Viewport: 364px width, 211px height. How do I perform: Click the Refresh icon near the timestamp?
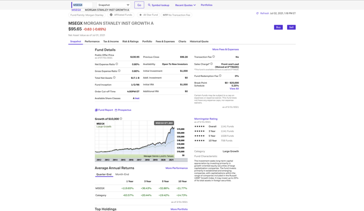[257, 13]
